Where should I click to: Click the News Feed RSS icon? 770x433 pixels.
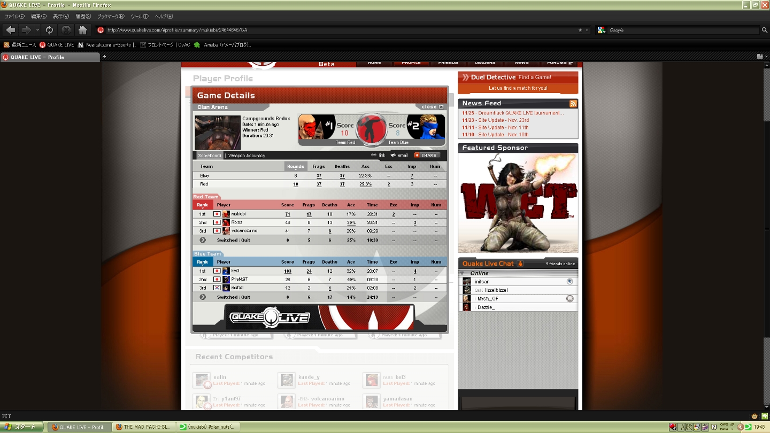click(573, 104)
